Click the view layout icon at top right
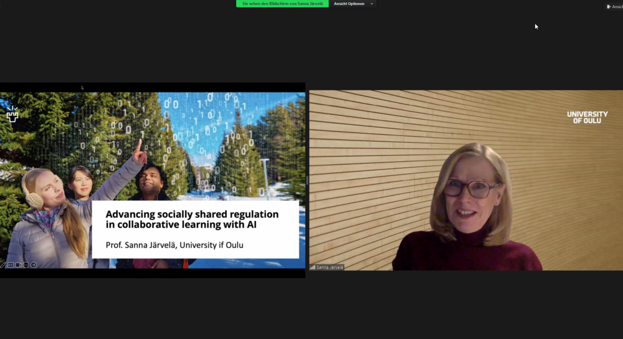The width and height of the screenshot is (623, 339). 609,6
